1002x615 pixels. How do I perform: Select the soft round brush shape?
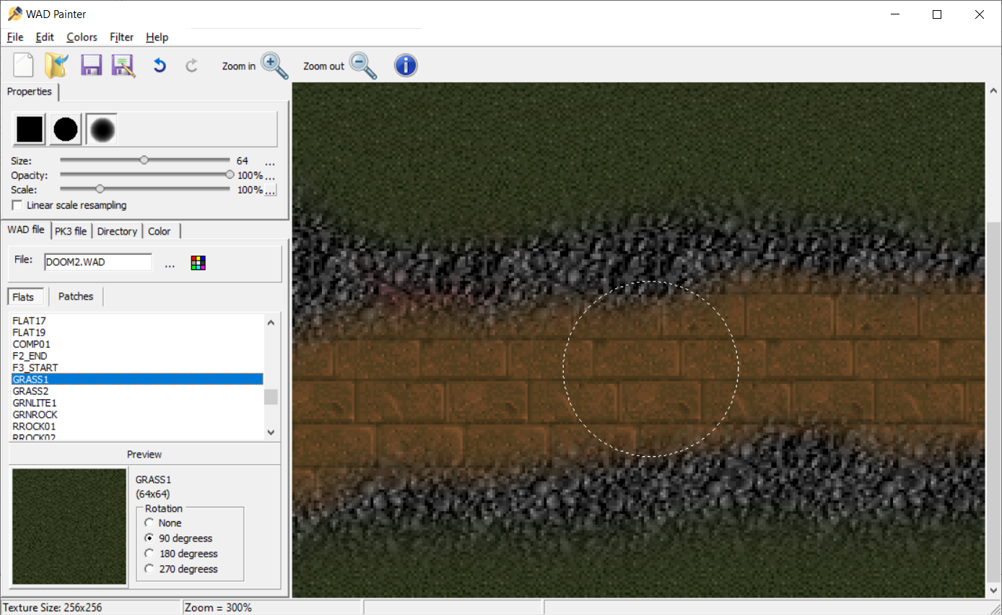(101, 128)
